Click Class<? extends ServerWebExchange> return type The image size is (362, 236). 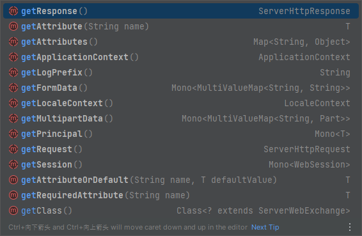[x=264, y=210]
